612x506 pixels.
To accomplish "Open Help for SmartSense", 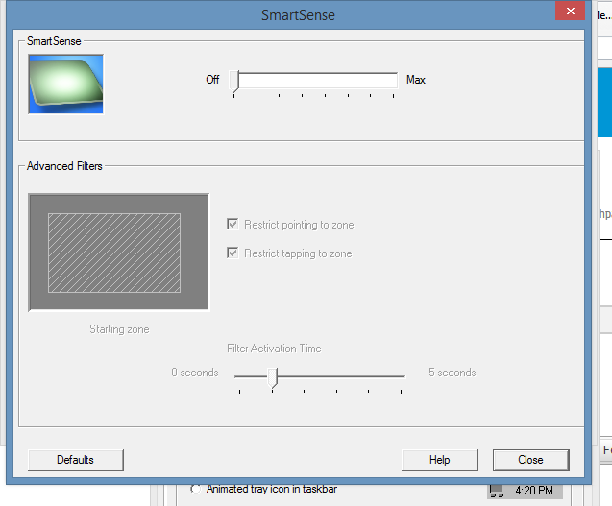I will (439, 460).
